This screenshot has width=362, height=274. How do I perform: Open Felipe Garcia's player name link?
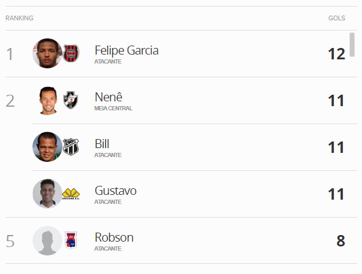pos(127,50)
